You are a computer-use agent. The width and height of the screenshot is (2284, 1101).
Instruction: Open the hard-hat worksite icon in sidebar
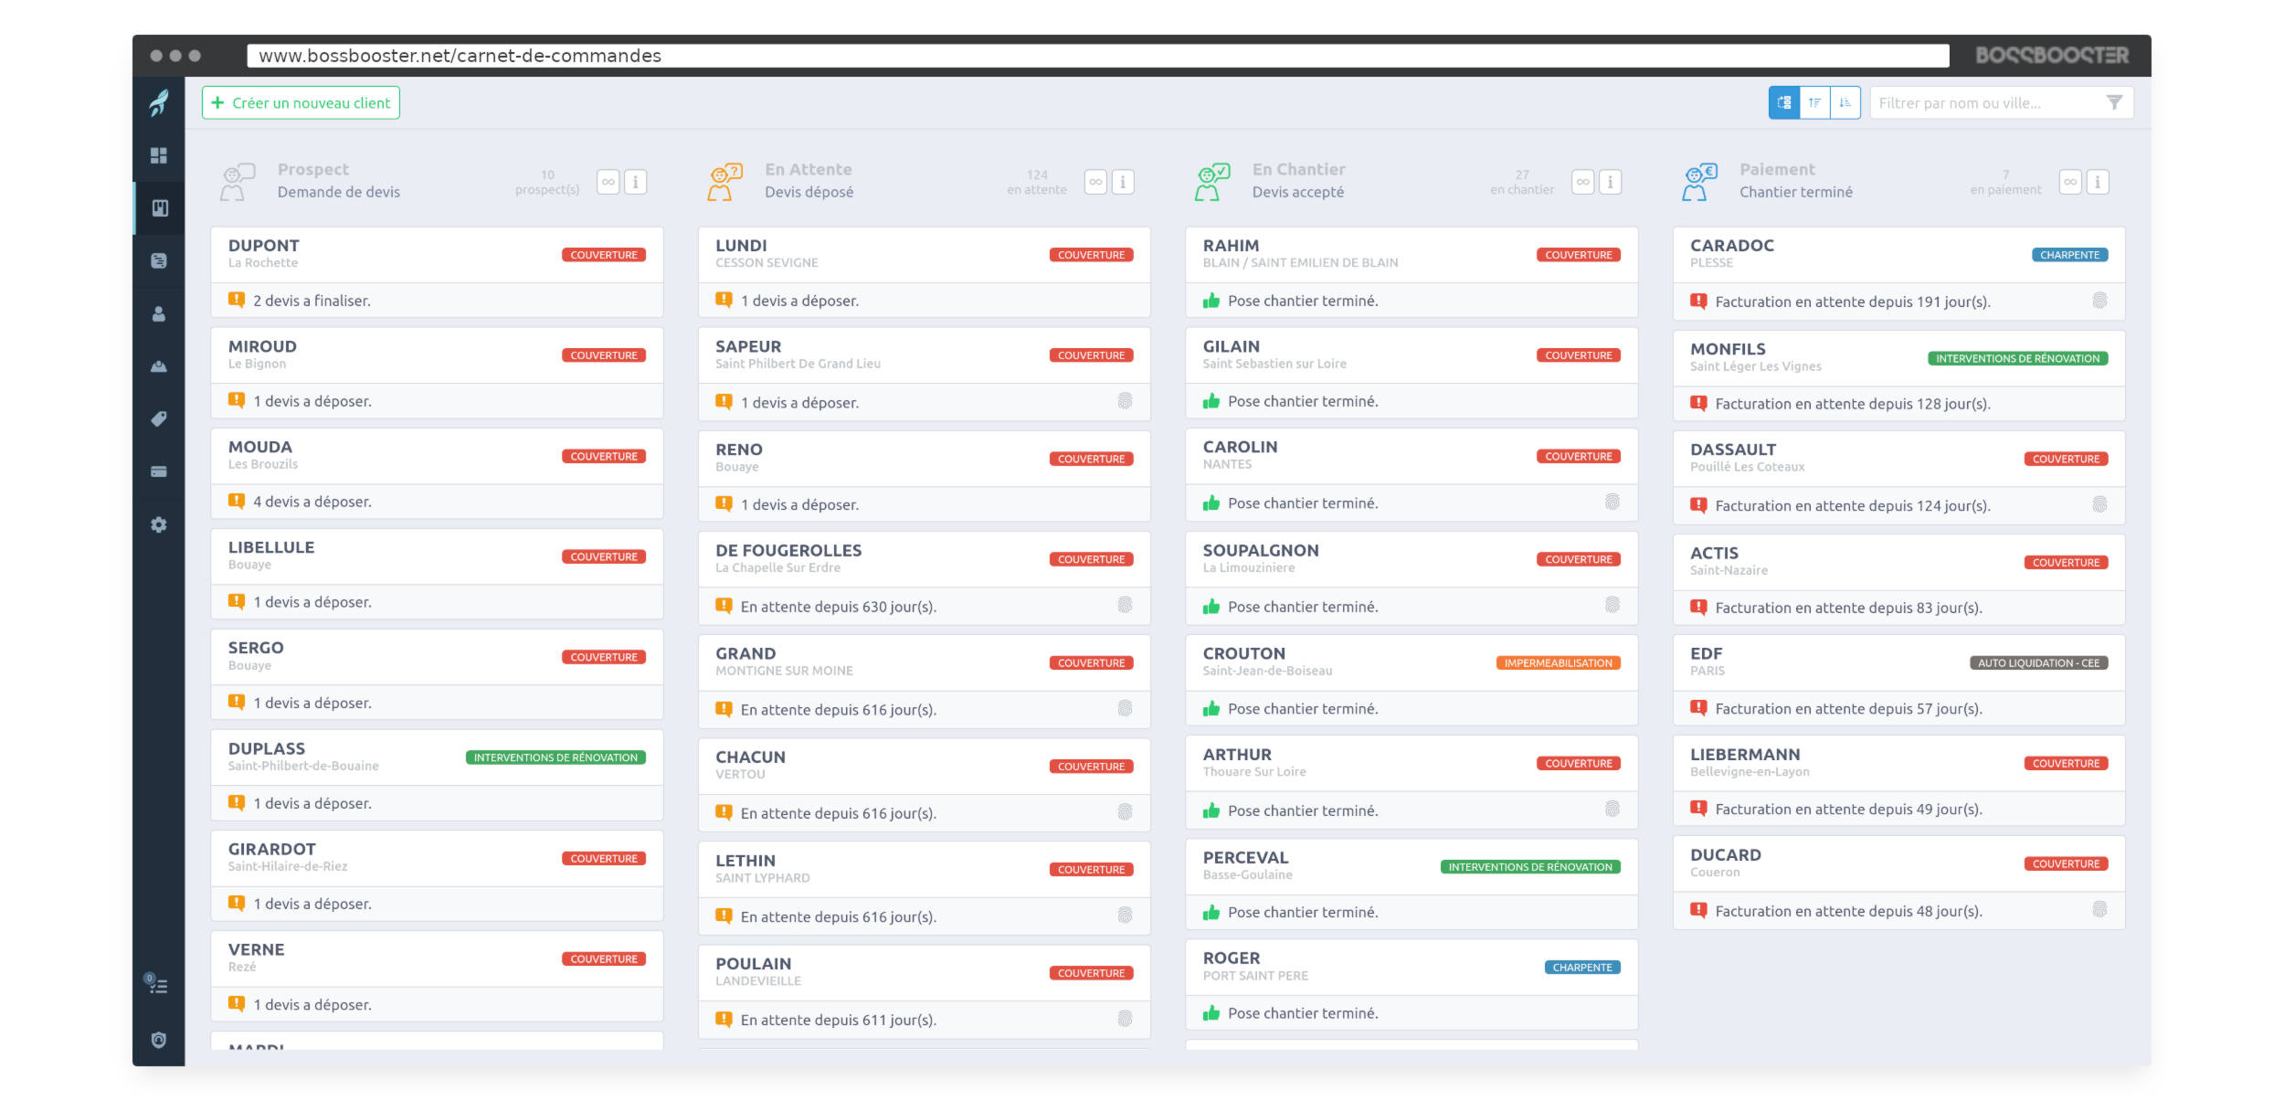159,366
